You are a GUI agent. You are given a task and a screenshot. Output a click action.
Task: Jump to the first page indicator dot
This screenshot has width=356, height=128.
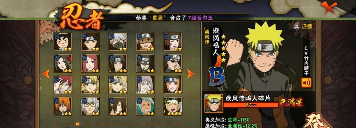coord(57,124)
